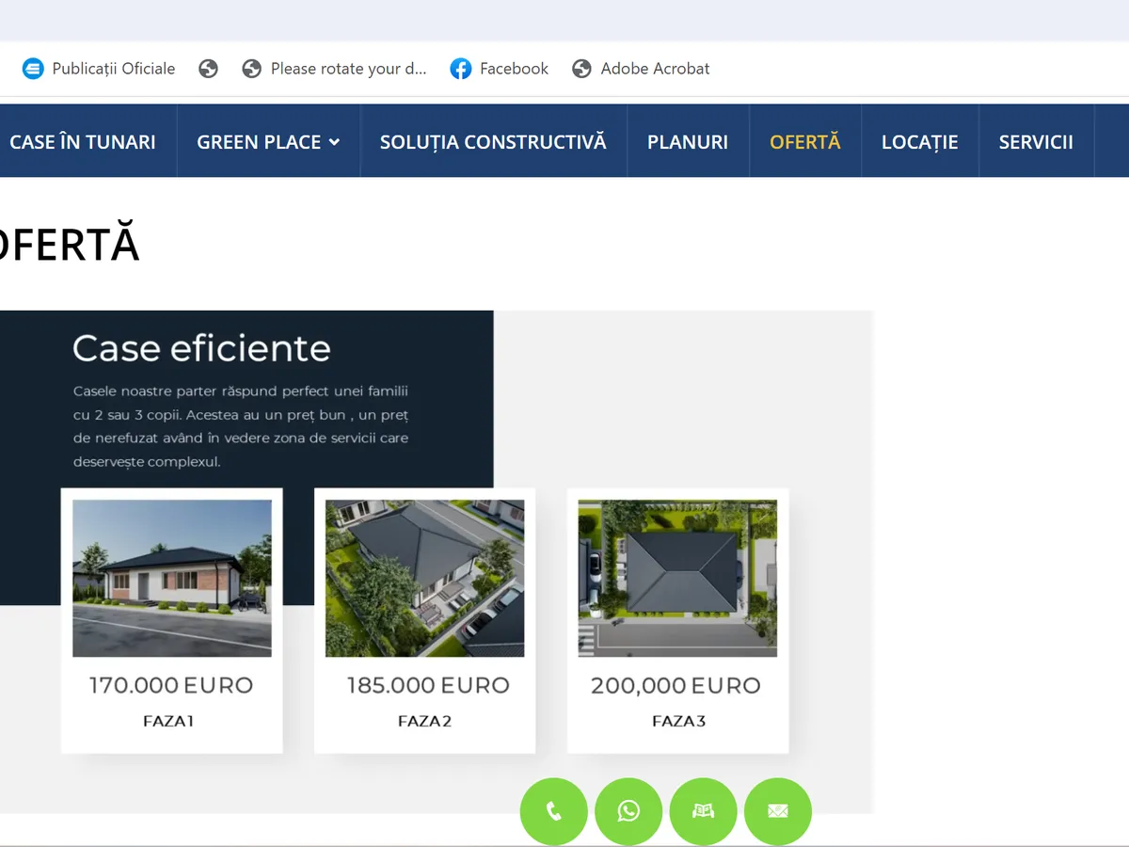Click the 185.000 EURO price text
1129x847 pixels.
tap(428, 685)
